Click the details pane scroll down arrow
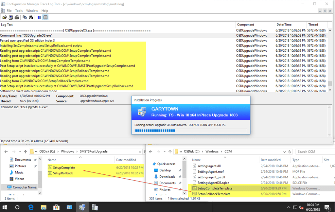Image resolution: width=335 pixels, height=212 pixels. click(329, 135)
